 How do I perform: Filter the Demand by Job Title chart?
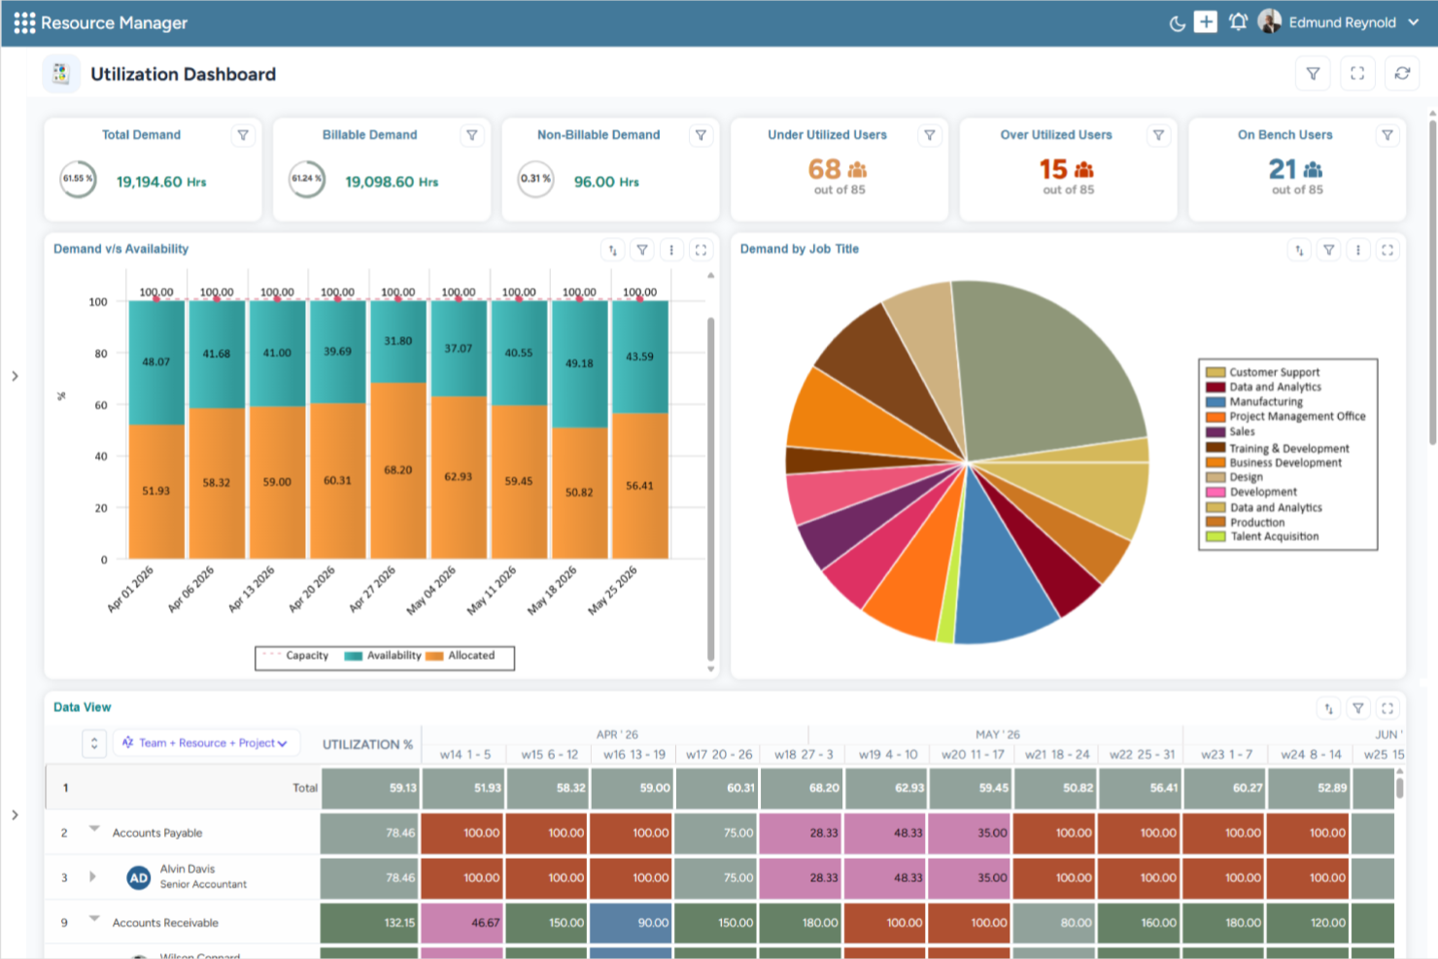tap(1329, 250)
